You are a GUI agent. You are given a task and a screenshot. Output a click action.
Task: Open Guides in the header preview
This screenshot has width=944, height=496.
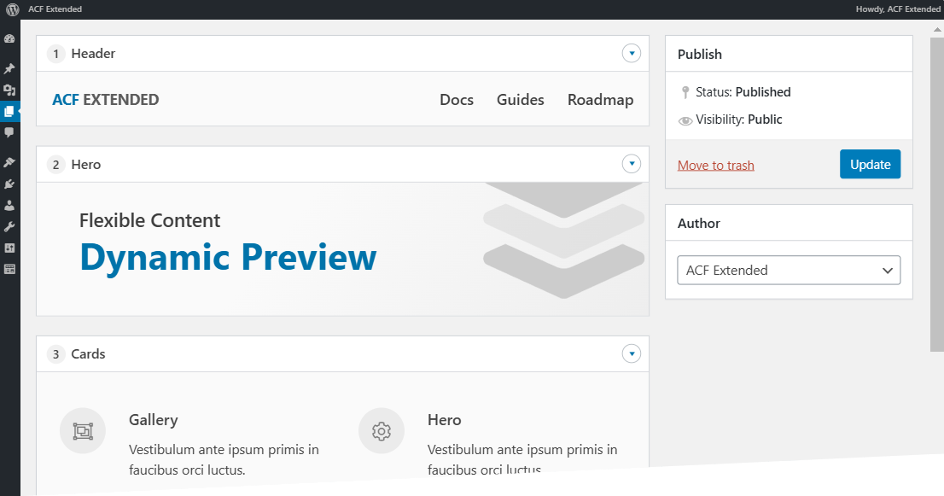point(520,100)
